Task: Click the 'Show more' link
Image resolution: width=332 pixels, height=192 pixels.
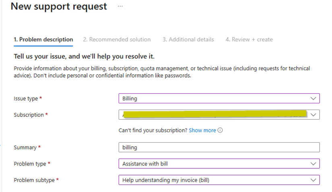Action: [202, 131]
